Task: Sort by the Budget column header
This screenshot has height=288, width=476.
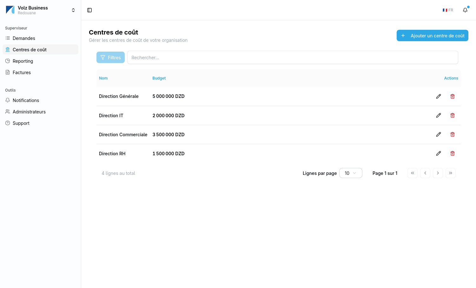Action: click(x=159, y=78)
